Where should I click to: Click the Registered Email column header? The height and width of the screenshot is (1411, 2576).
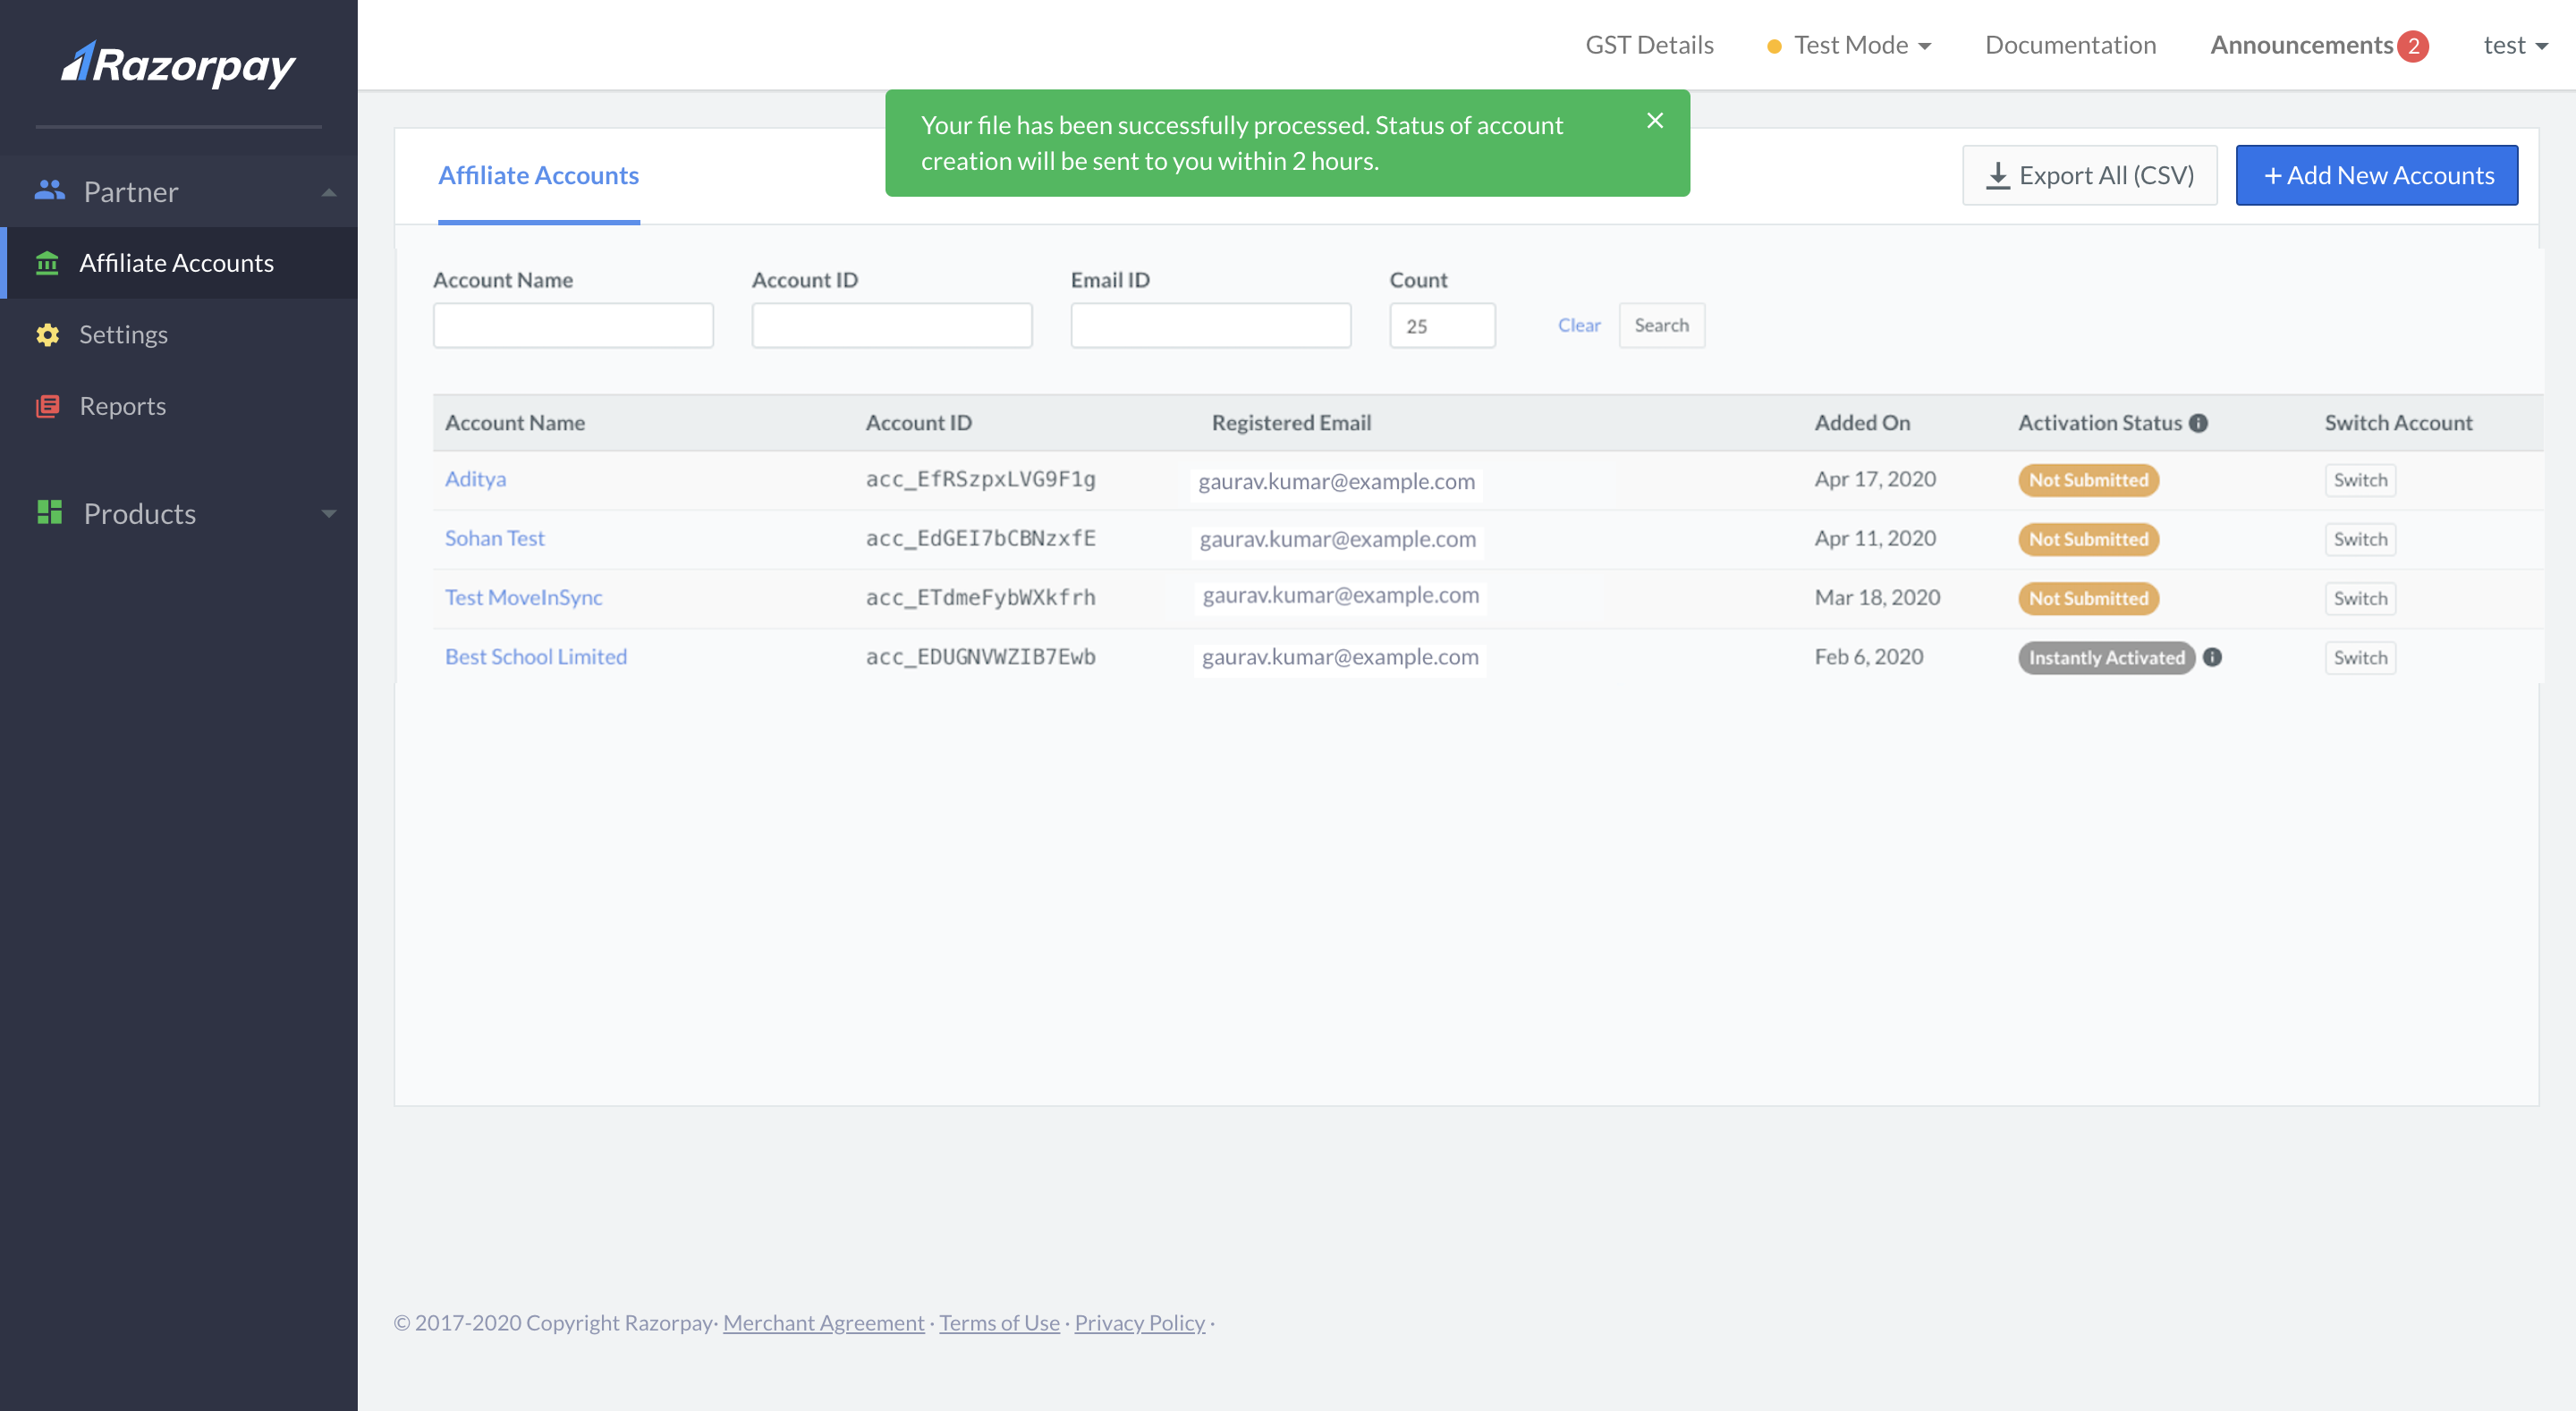coord(1291,423)
